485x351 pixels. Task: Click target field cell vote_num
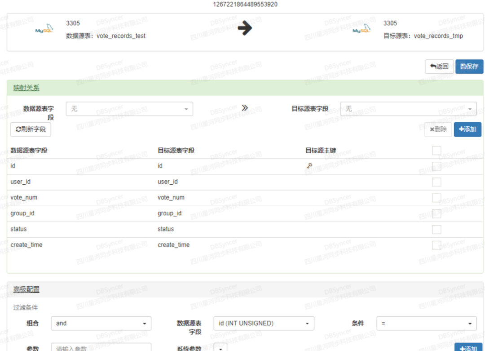pyautogui.click(x=171, y=197)
